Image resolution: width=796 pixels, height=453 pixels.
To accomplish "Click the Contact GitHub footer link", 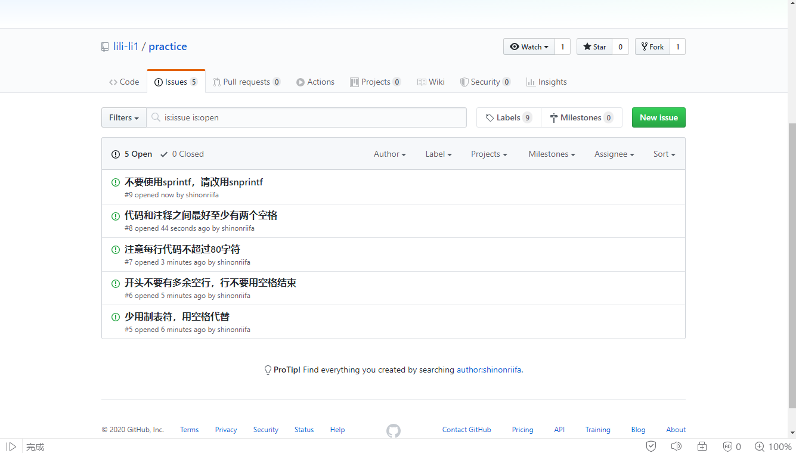I will pos(467,430).
